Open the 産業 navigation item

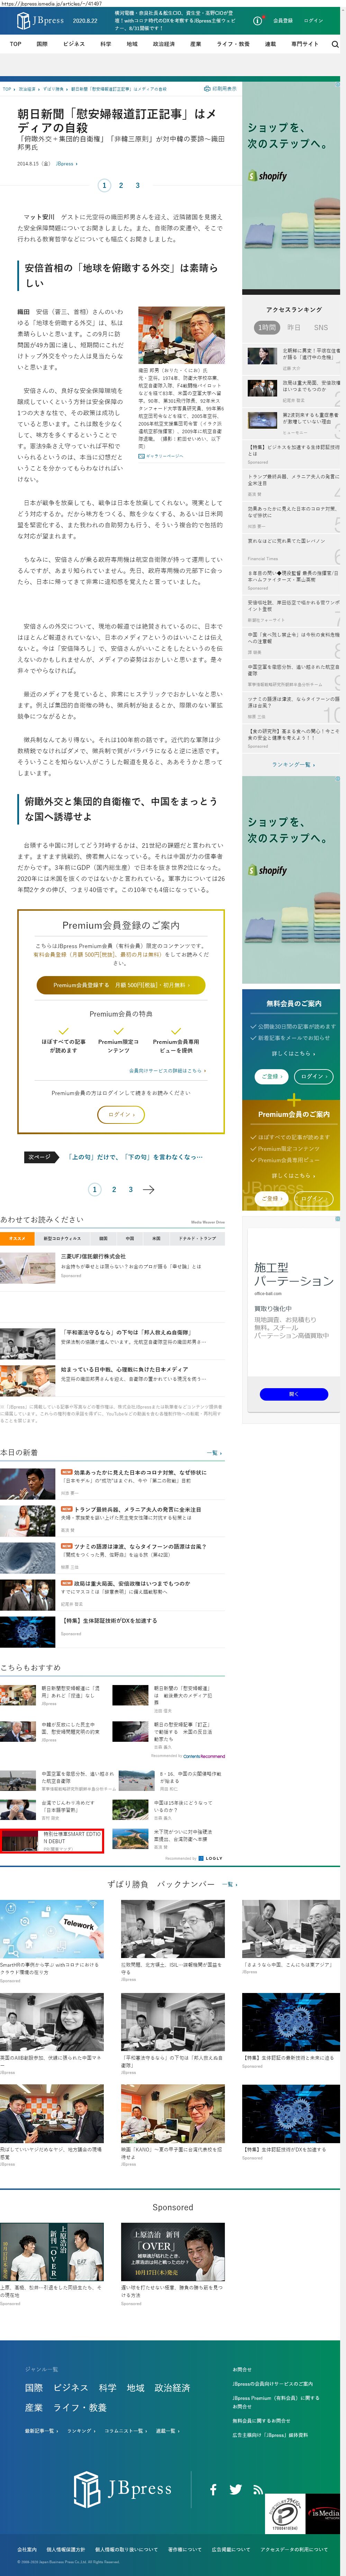(x=196, y=44)
